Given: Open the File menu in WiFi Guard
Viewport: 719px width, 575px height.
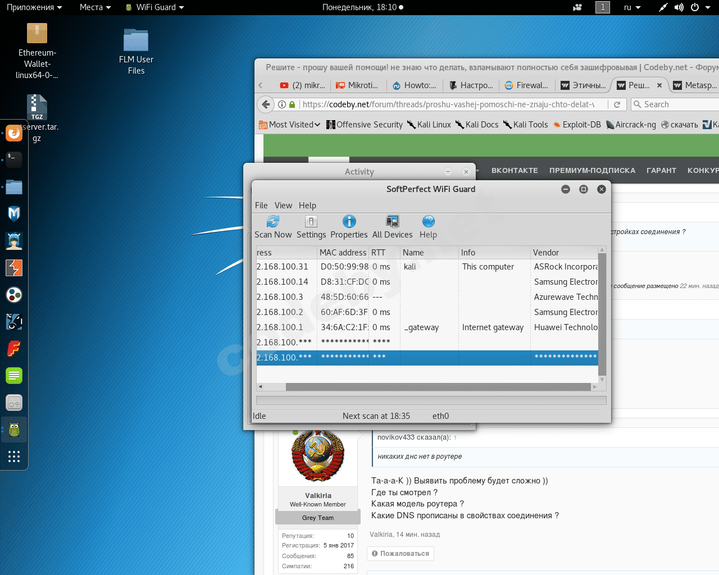Looking at the screenshot, I should click(261, 206).
